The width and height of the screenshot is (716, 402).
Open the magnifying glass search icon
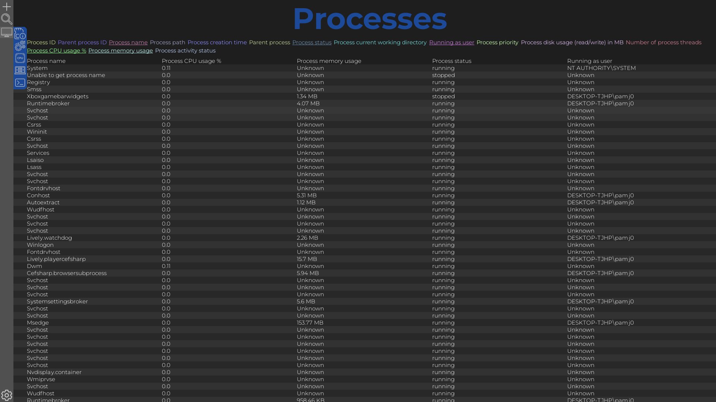coord(7,19)
